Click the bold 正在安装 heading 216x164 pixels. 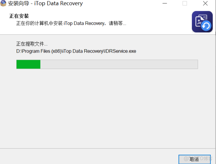[19, 16]
